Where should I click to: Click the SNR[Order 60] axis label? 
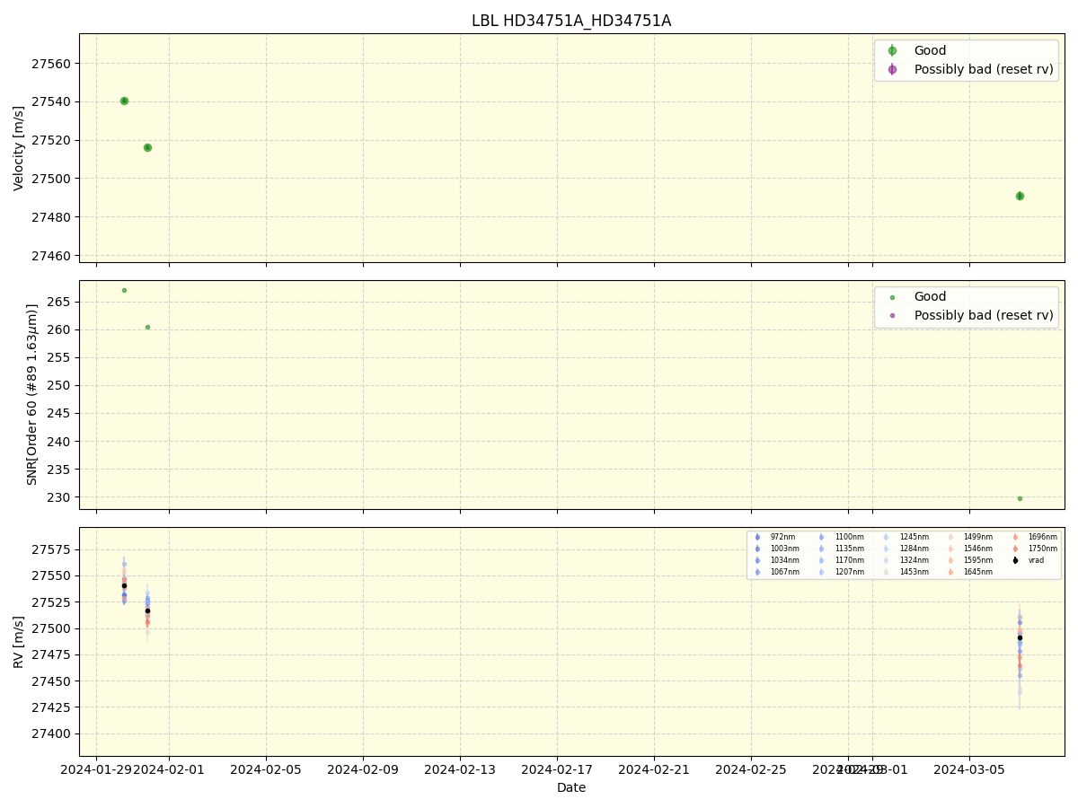coord(32,394)
